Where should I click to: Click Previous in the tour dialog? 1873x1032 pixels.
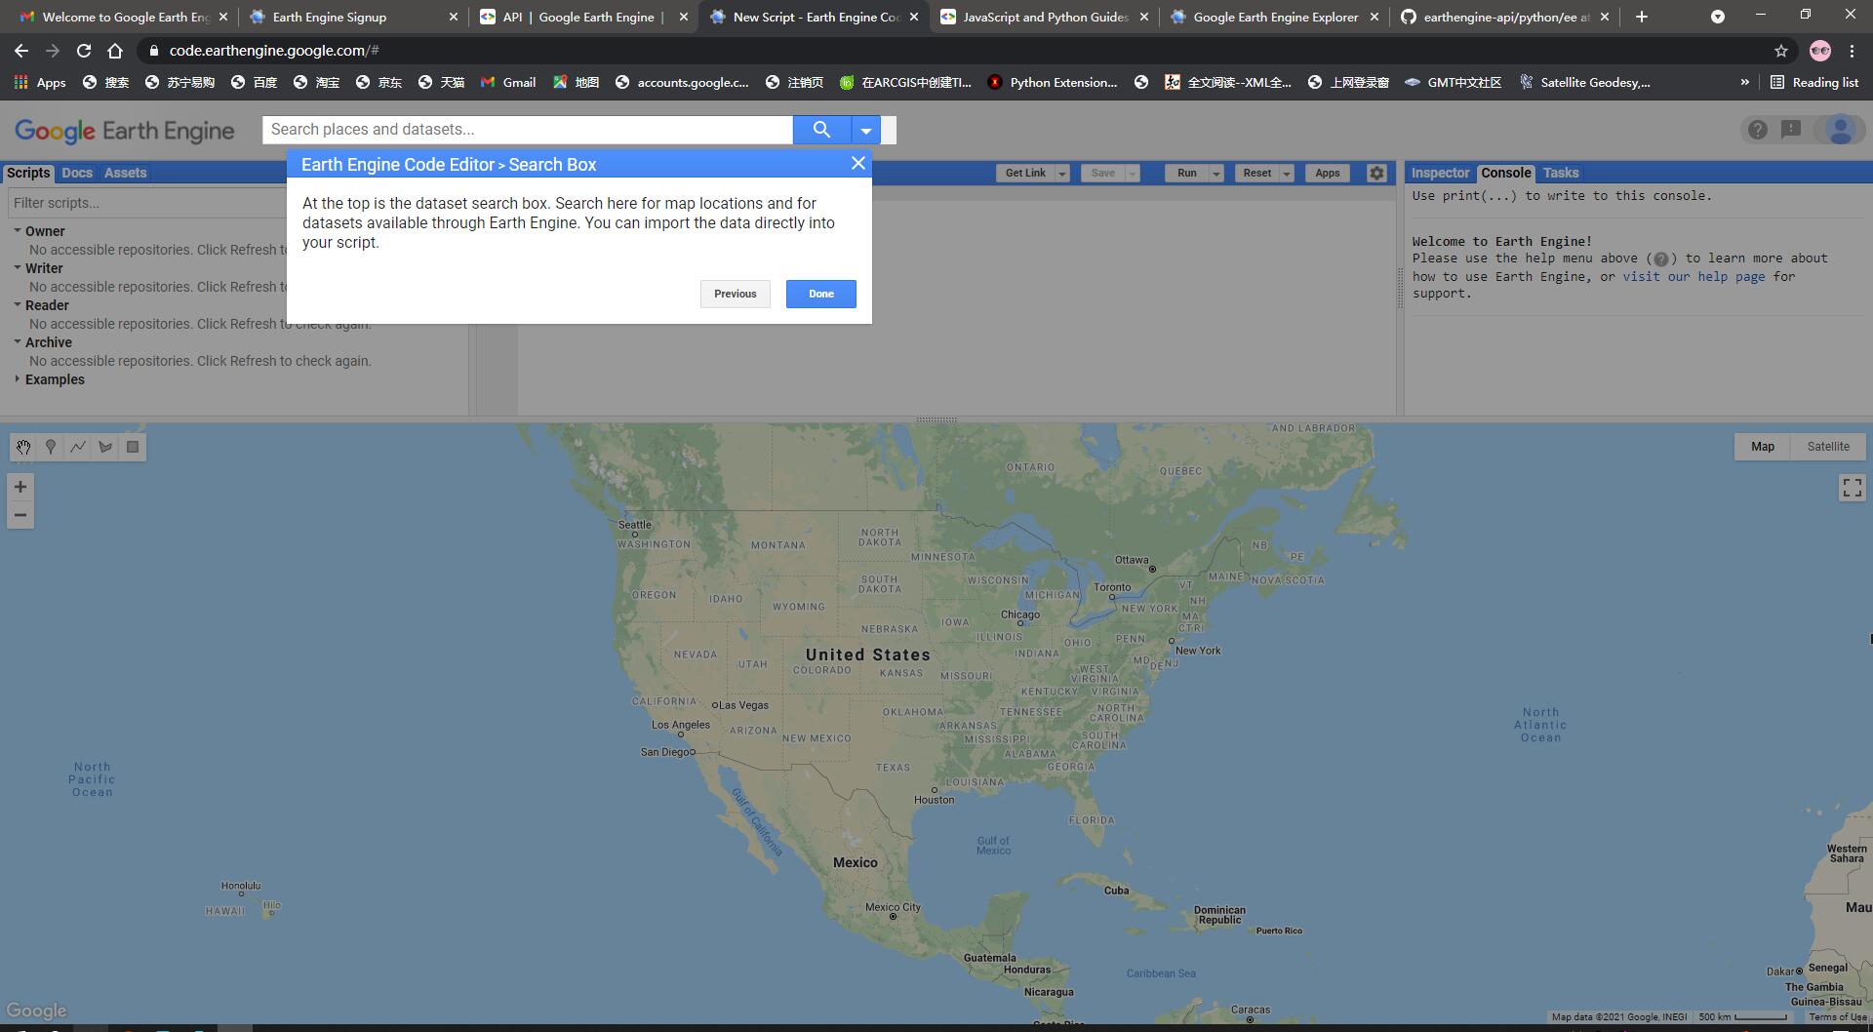[x=735, y=294]
